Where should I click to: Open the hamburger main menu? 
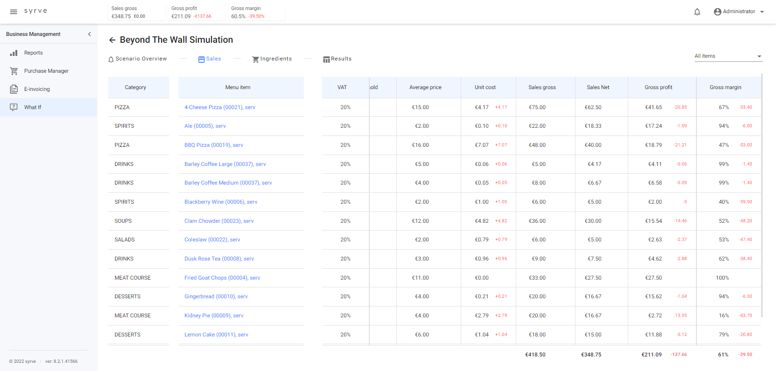pyautogui.click(x=14, y=12)
